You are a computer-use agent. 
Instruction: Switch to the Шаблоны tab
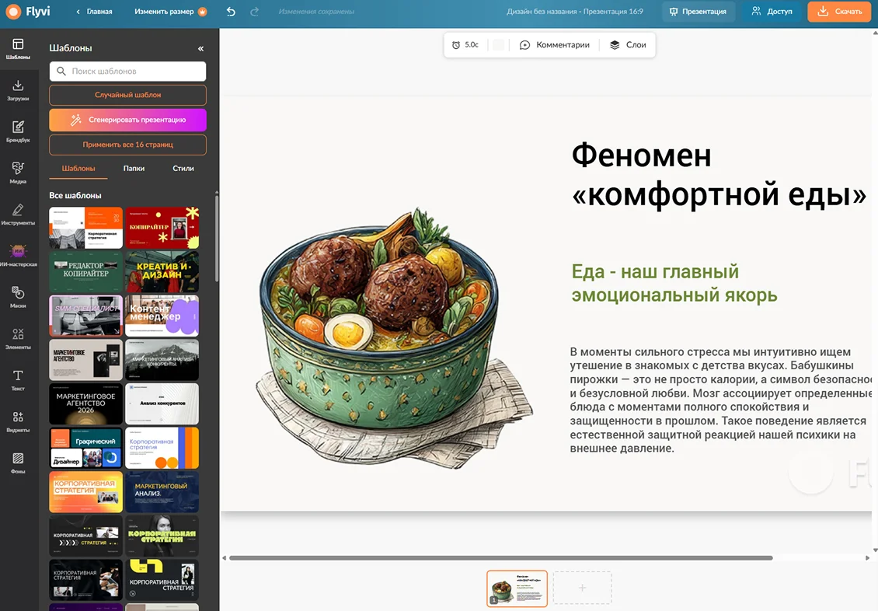click(78, 169)
